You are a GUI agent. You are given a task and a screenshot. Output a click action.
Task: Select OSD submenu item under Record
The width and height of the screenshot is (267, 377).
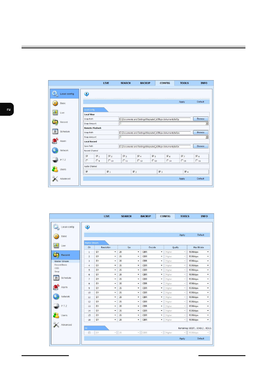coord(57,268)
